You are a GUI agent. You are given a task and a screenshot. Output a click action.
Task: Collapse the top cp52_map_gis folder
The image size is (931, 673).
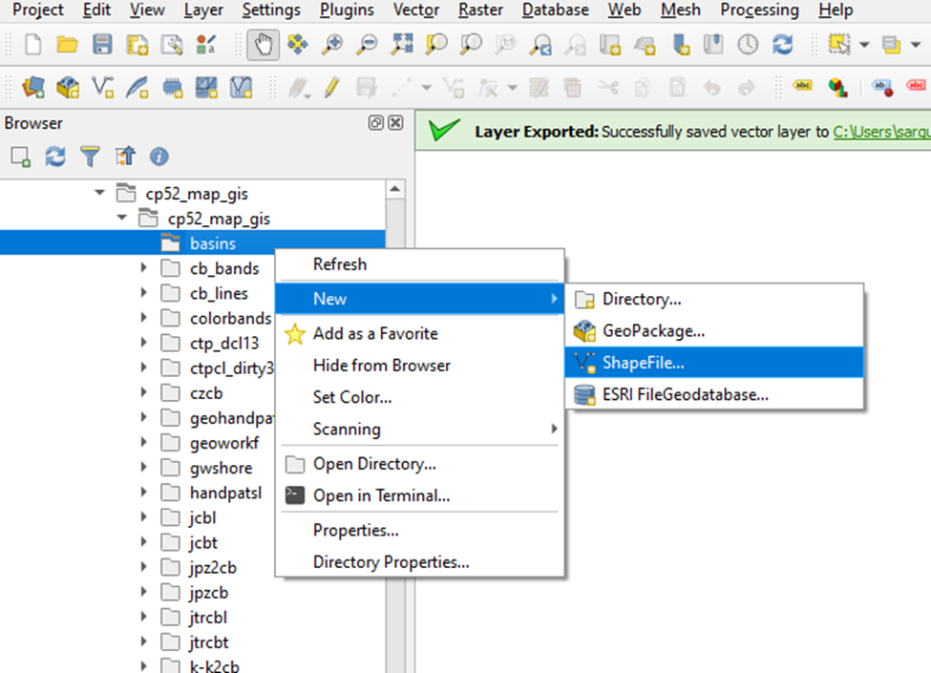[x=99, y=192]
